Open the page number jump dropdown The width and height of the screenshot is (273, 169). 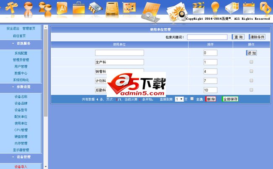pyautogui.click(x=179, y=99)
